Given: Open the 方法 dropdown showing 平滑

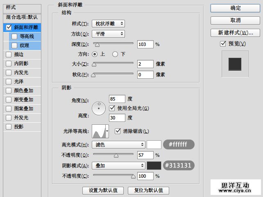Looking at the screenshot, I should pyautogui.click(x=108, y=34).
